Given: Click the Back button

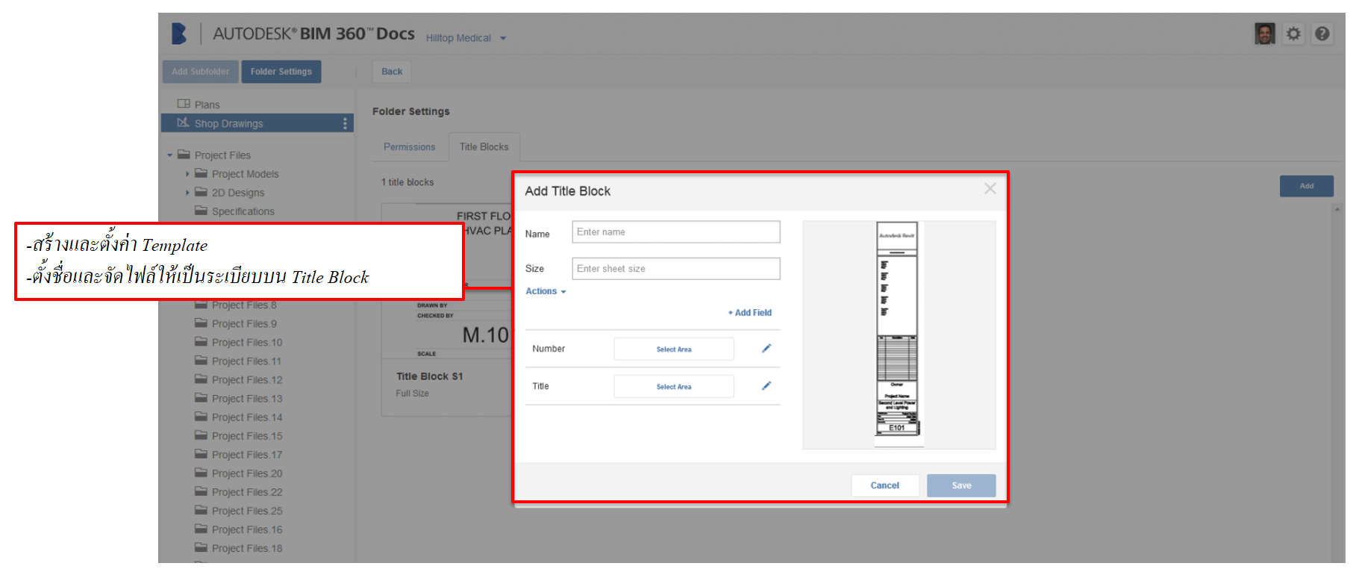Looking at the screenshot, I should tap(392, 72).
